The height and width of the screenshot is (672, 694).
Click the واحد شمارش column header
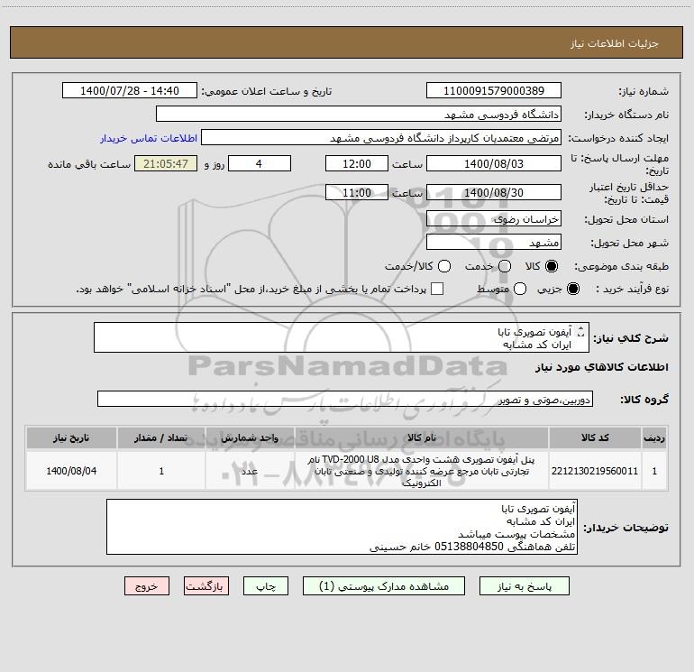tap(250, 437)
